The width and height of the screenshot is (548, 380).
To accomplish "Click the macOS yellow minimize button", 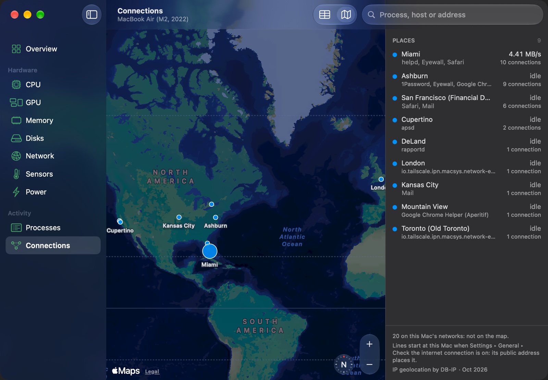I will point(27,15).
